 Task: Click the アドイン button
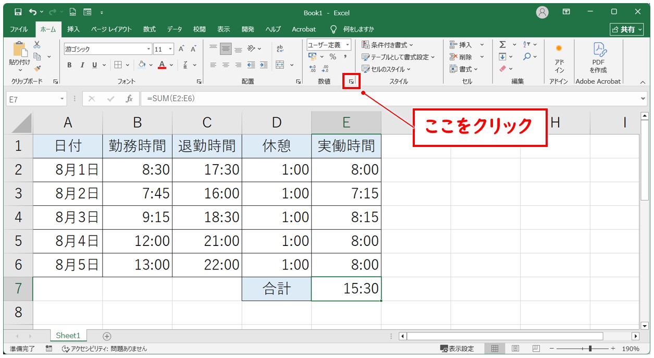(559, 58)
